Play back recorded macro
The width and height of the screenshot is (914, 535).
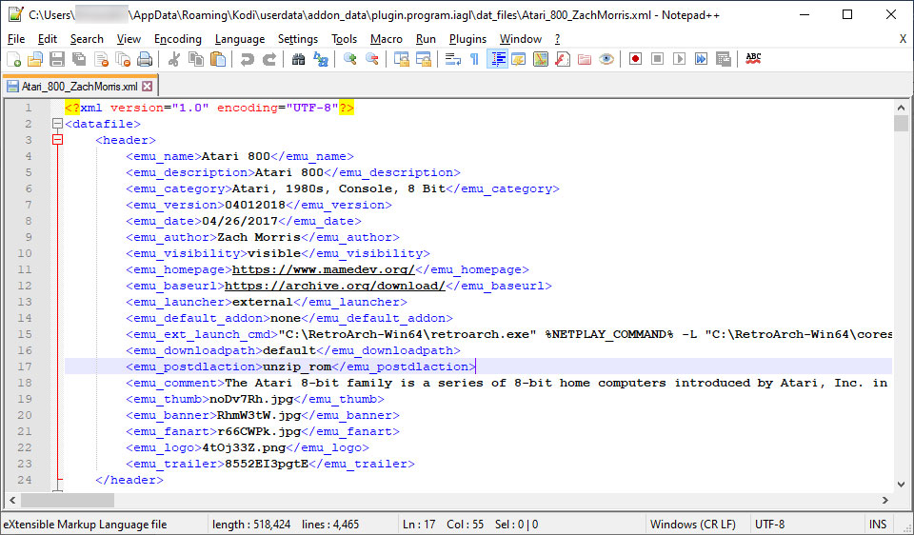click(680, 59)
